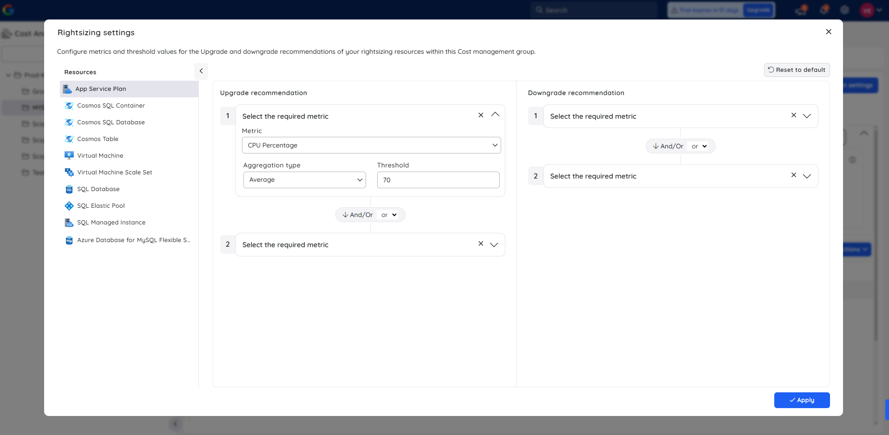889x435 pixels.
Task: Click the Search box in the top bar
Action: [x=594, y=10]
